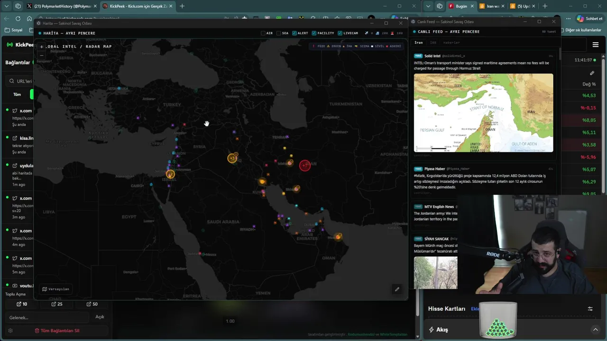Open KickPeek settings gear icon

10,331
